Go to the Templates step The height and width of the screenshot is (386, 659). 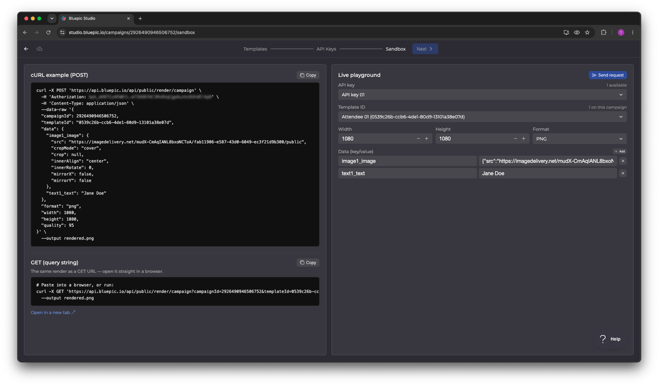click(x=255, y=49)
